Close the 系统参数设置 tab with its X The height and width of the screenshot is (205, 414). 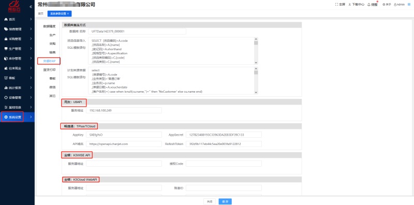pyautogui.click(x=68, y=13)
